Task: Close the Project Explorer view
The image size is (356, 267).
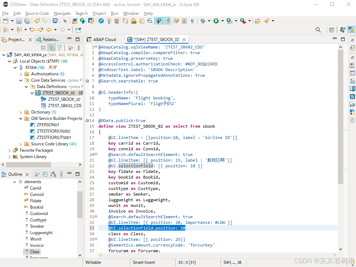Action: [x=30, y=40]
